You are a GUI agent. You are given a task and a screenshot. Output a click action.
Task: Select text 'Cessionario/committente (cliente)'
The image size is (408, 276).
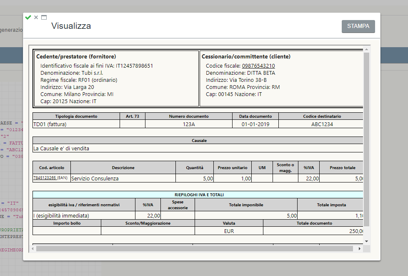point(246,56)
